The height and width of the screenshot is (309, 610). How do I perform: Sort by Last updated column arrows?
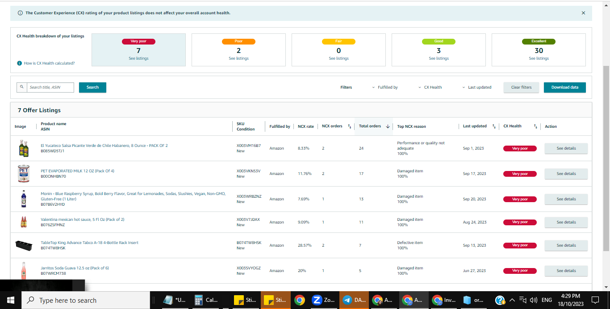click(x=494, y=126)
